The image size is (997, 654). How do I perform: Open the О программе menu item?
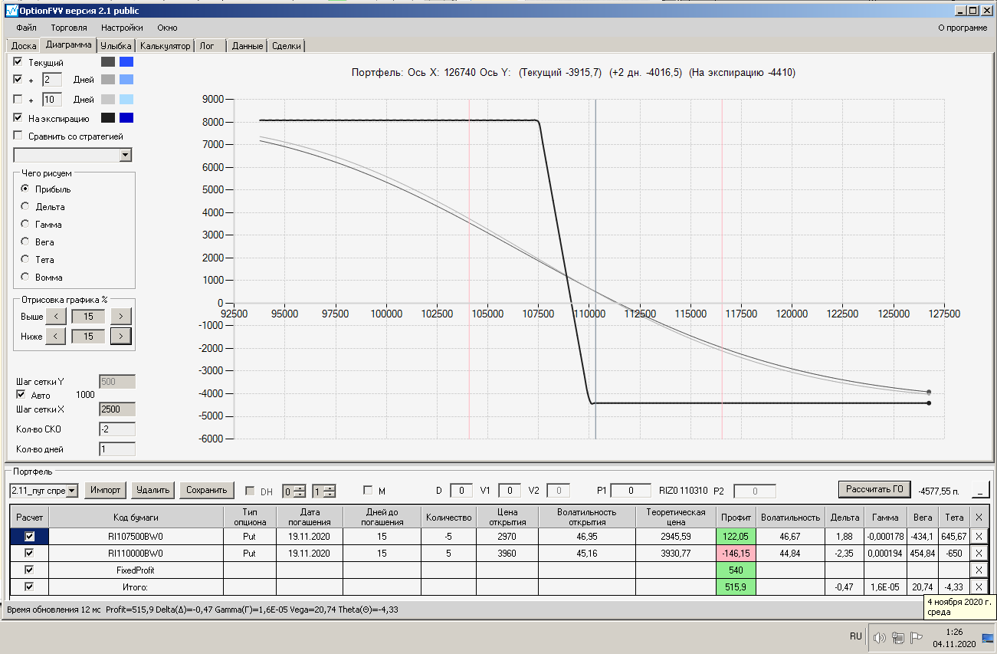[x=963, y=28]
